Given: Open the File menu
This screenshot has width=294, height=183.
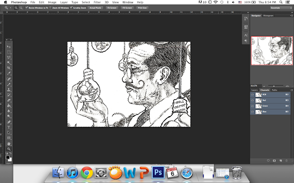Looking at the screenshot, I should [33, 2].
